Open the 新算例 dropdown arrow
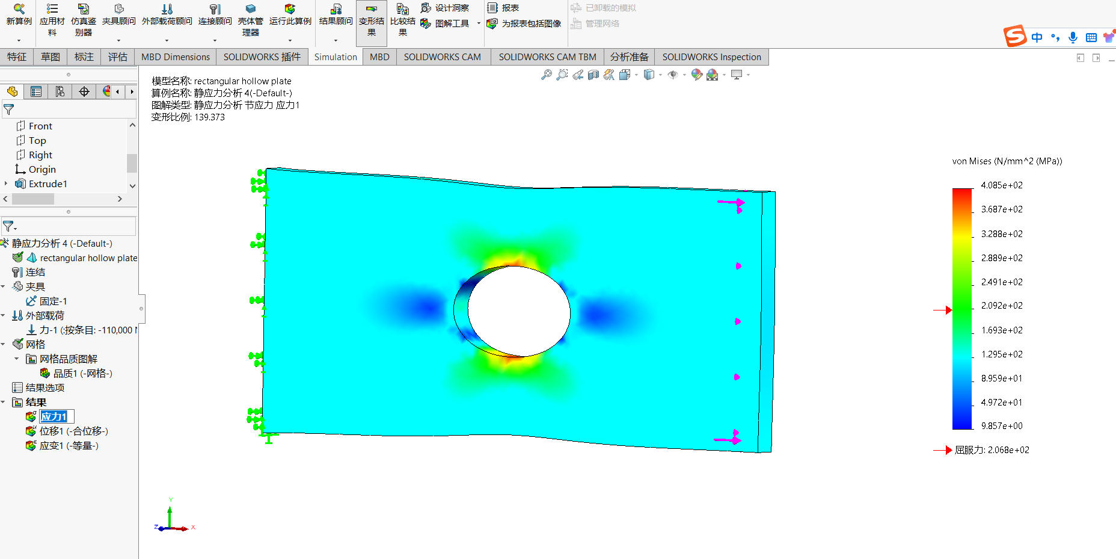The width and height of the screenshot is (1116, 559). 19,41
